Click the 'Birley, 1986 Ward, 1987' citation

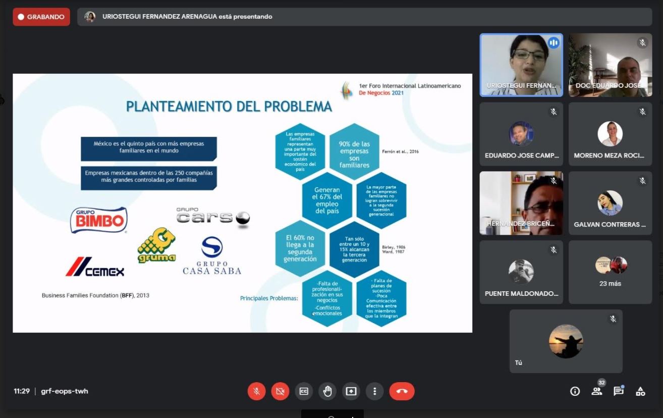[x=394, y=249]
